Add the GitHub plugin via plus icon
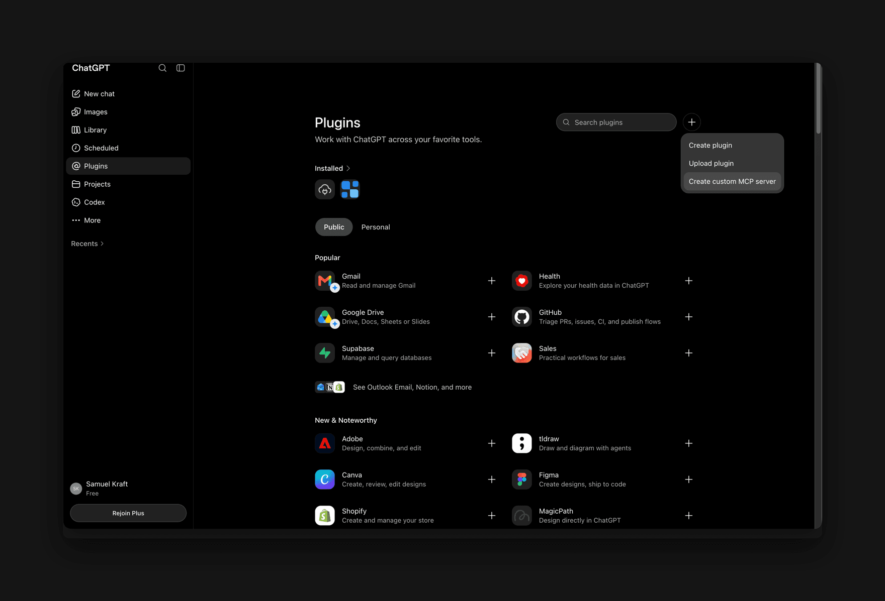The image size is (885, 601). coord(689,317)
